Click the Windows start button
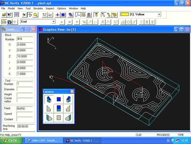Image resolution: width=191 pixels, height=144 pixels. pos(11,141)
